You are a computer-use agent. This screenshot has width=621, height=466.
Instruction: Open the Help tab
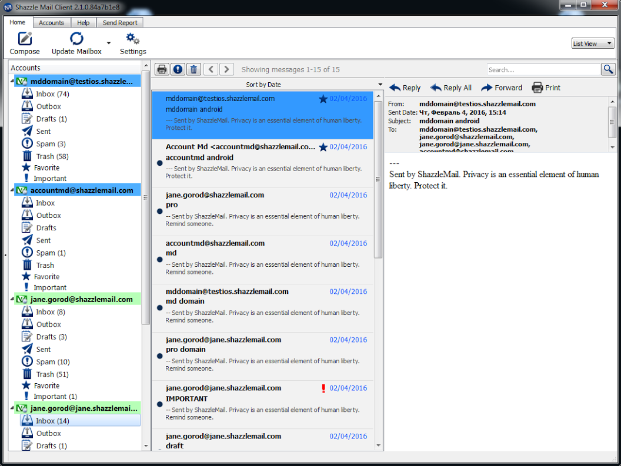click(83, 22)
